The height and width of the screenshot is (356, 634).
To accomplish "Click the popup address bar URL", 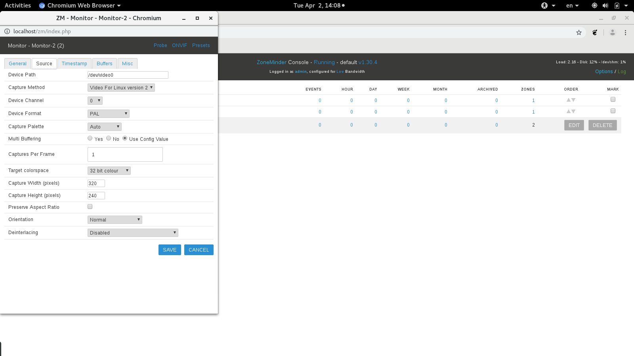I will [42, 31].
